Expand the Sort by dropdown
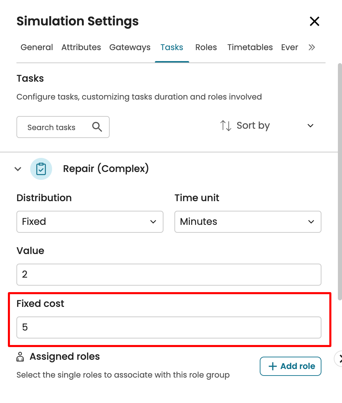This screenshot has width=342, height=403. pyautogui.click(x=310, y=126)
